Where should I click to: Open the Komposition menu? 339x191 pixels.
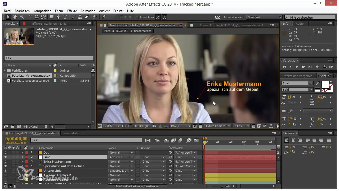point(42,11)
